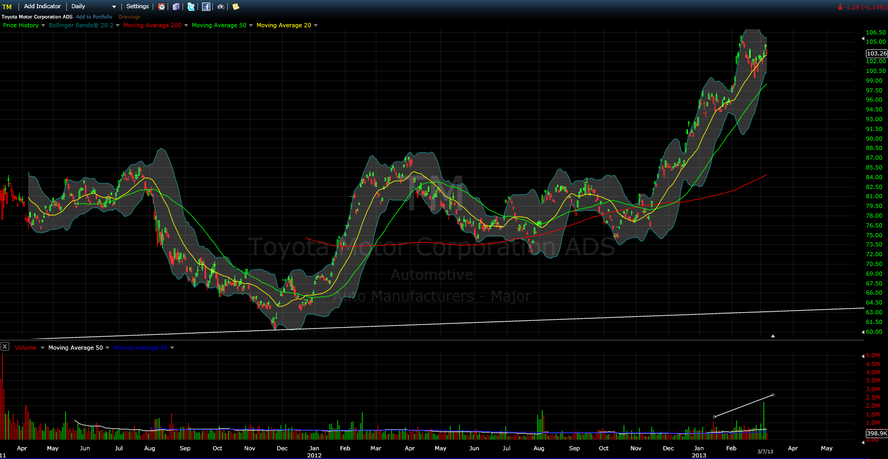Click the tall volume spike bar near 3/7/13
Image resolution: width=888 pixels, height=459 pixels.
click(x=764, y=420)
